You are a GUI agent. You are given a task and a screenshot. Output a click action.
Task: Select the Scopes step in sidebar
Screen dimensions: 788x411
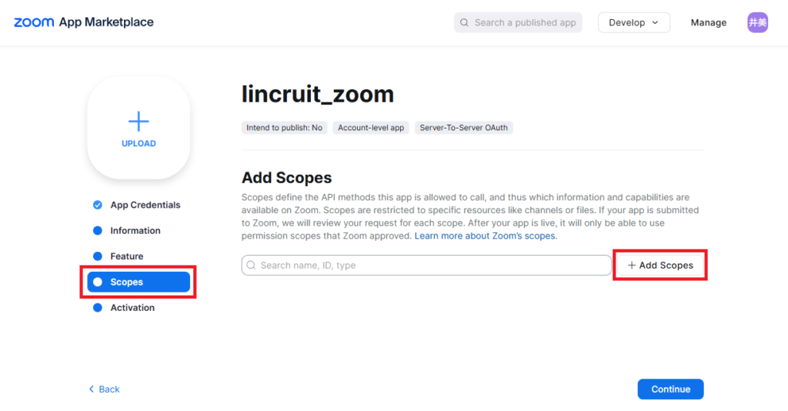coord(139,282)
